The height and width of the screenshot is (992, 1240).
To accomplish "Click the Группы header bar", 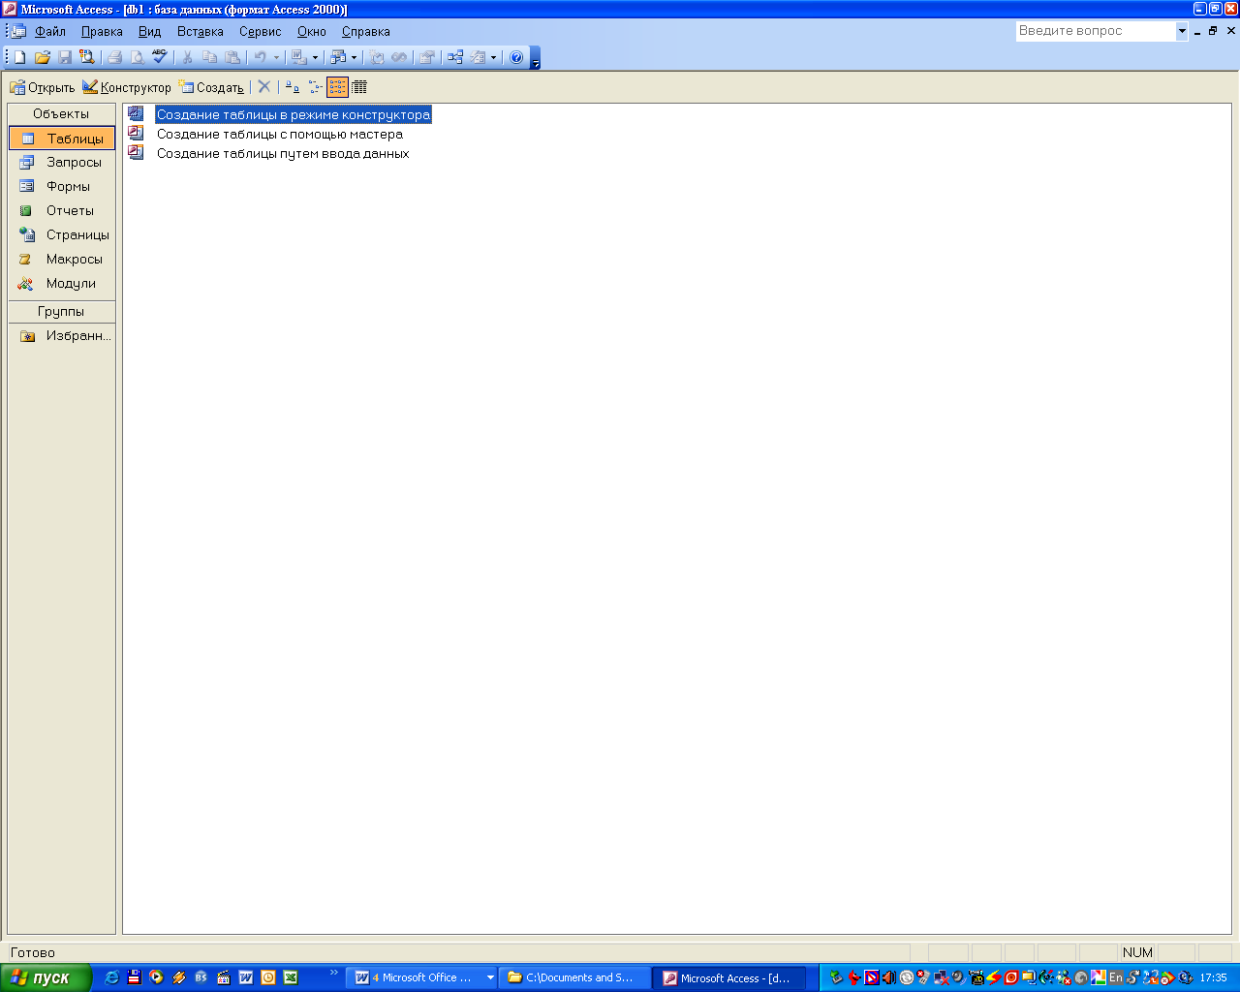I will click(x=61, y=311).
